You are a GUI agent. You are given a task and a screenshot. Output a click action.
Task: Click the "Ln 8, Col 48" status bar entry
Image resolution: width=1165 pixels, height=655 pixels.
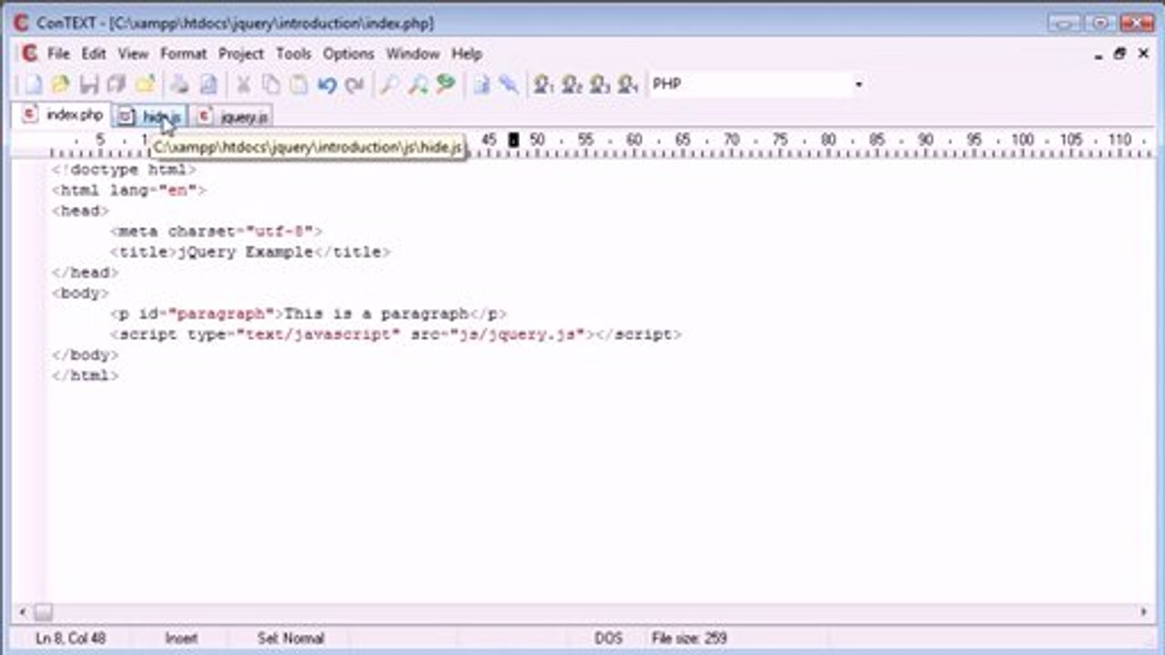[x=71, y=639]
